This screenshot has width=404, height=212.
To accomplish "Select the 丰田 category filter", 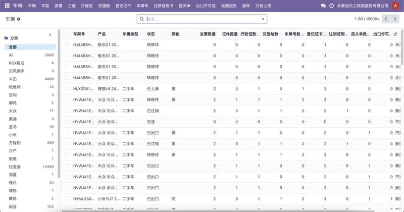I will [14, 79].
